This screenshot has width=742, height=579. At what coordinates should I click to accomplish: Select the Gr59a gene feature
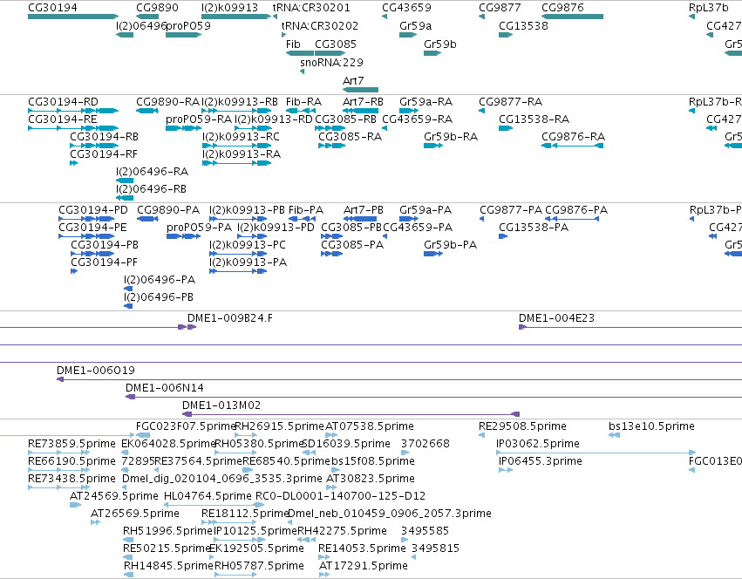tap(408, 35)
